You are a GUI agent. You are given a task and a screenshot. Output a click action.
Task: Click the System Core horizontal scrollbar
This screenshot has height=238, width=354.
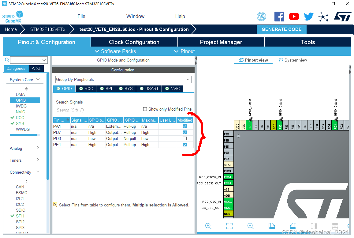point(23,135)
